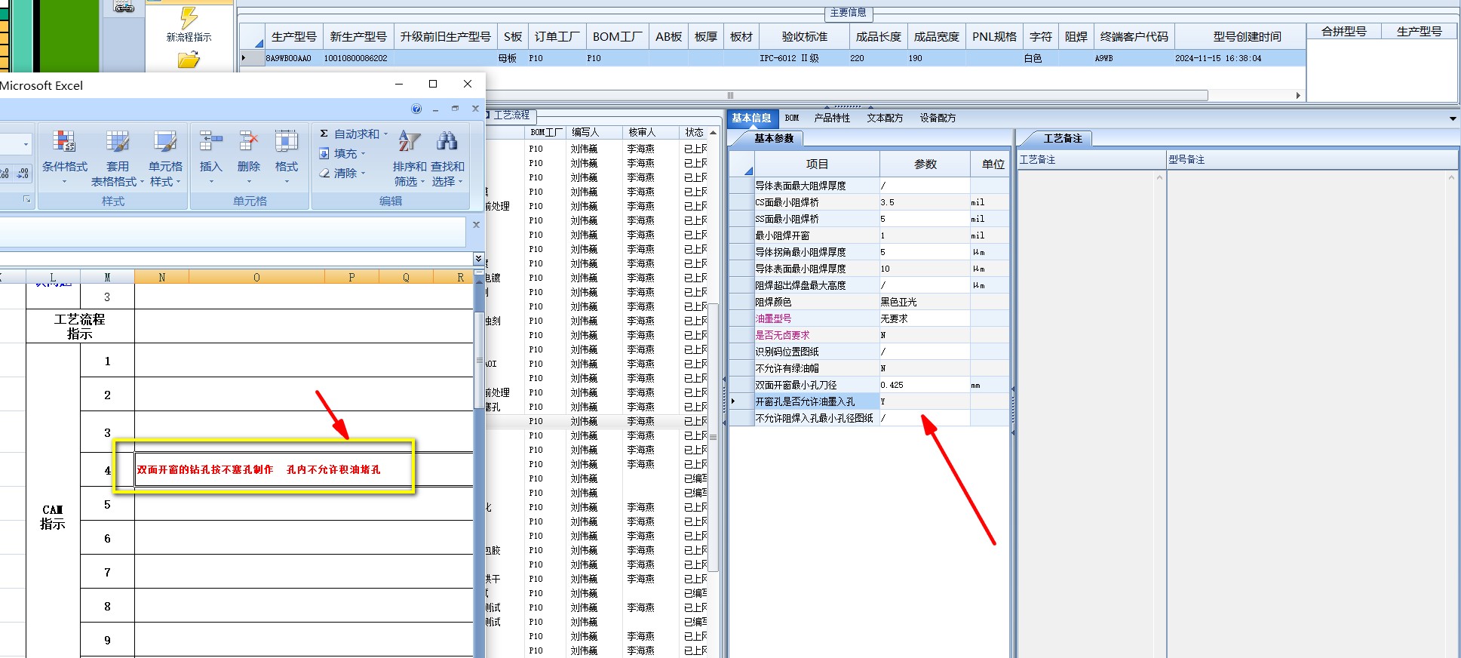The width and height of the screenshot is (1461, 658).
Task: Open the number format combo box dropdown
Action: click(x=26, y=143)
